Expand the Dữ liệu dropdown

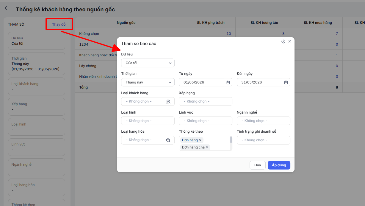148,63
